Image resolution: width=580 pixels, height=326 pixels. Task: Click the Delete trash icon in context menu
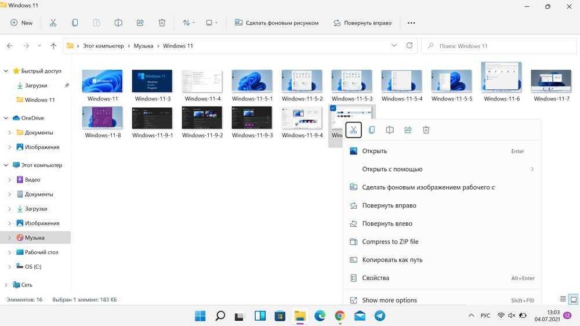pos(426,130)
